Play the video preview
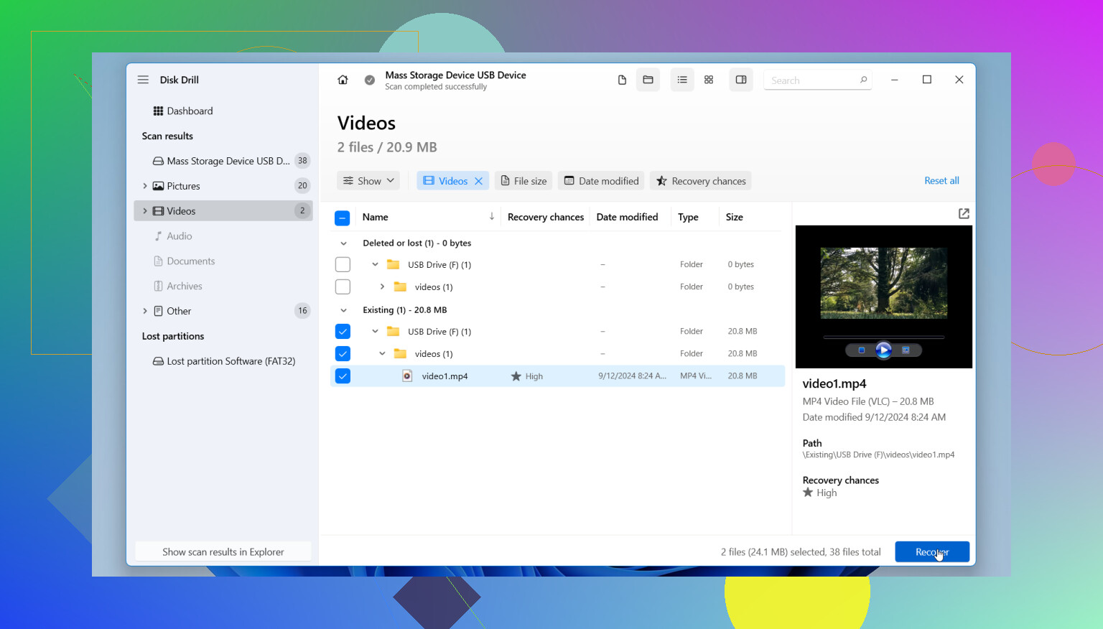Viewport: 1103px width, 629px height. pos(883,350)
